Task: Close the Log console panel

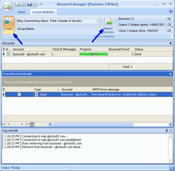Action: click(x=170, y=131)
